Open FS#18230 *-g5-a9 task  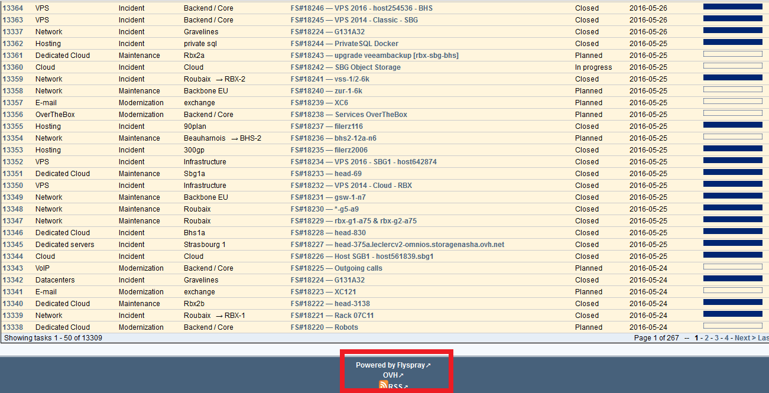pos(325,209)
